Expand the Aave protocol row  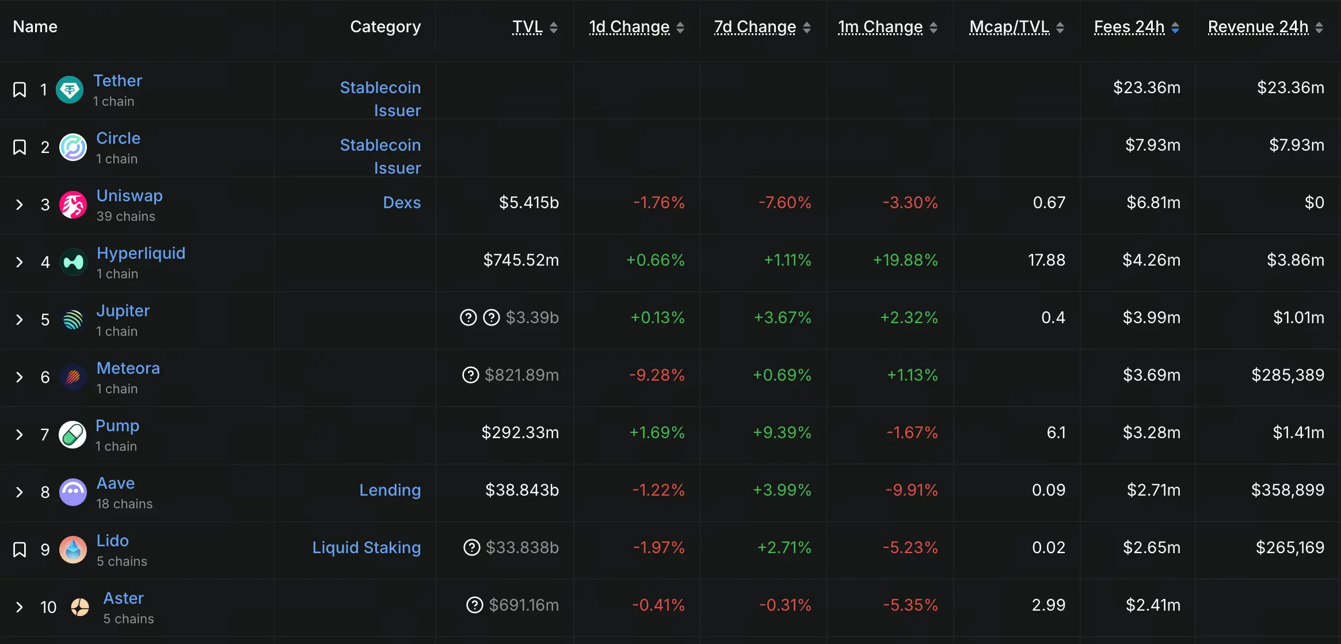click(x=20, y=492)
